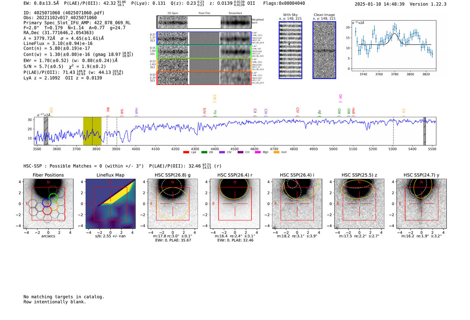Click the With Sky image panel
Screen dimensions: 470x320
(x=290, y=50)
